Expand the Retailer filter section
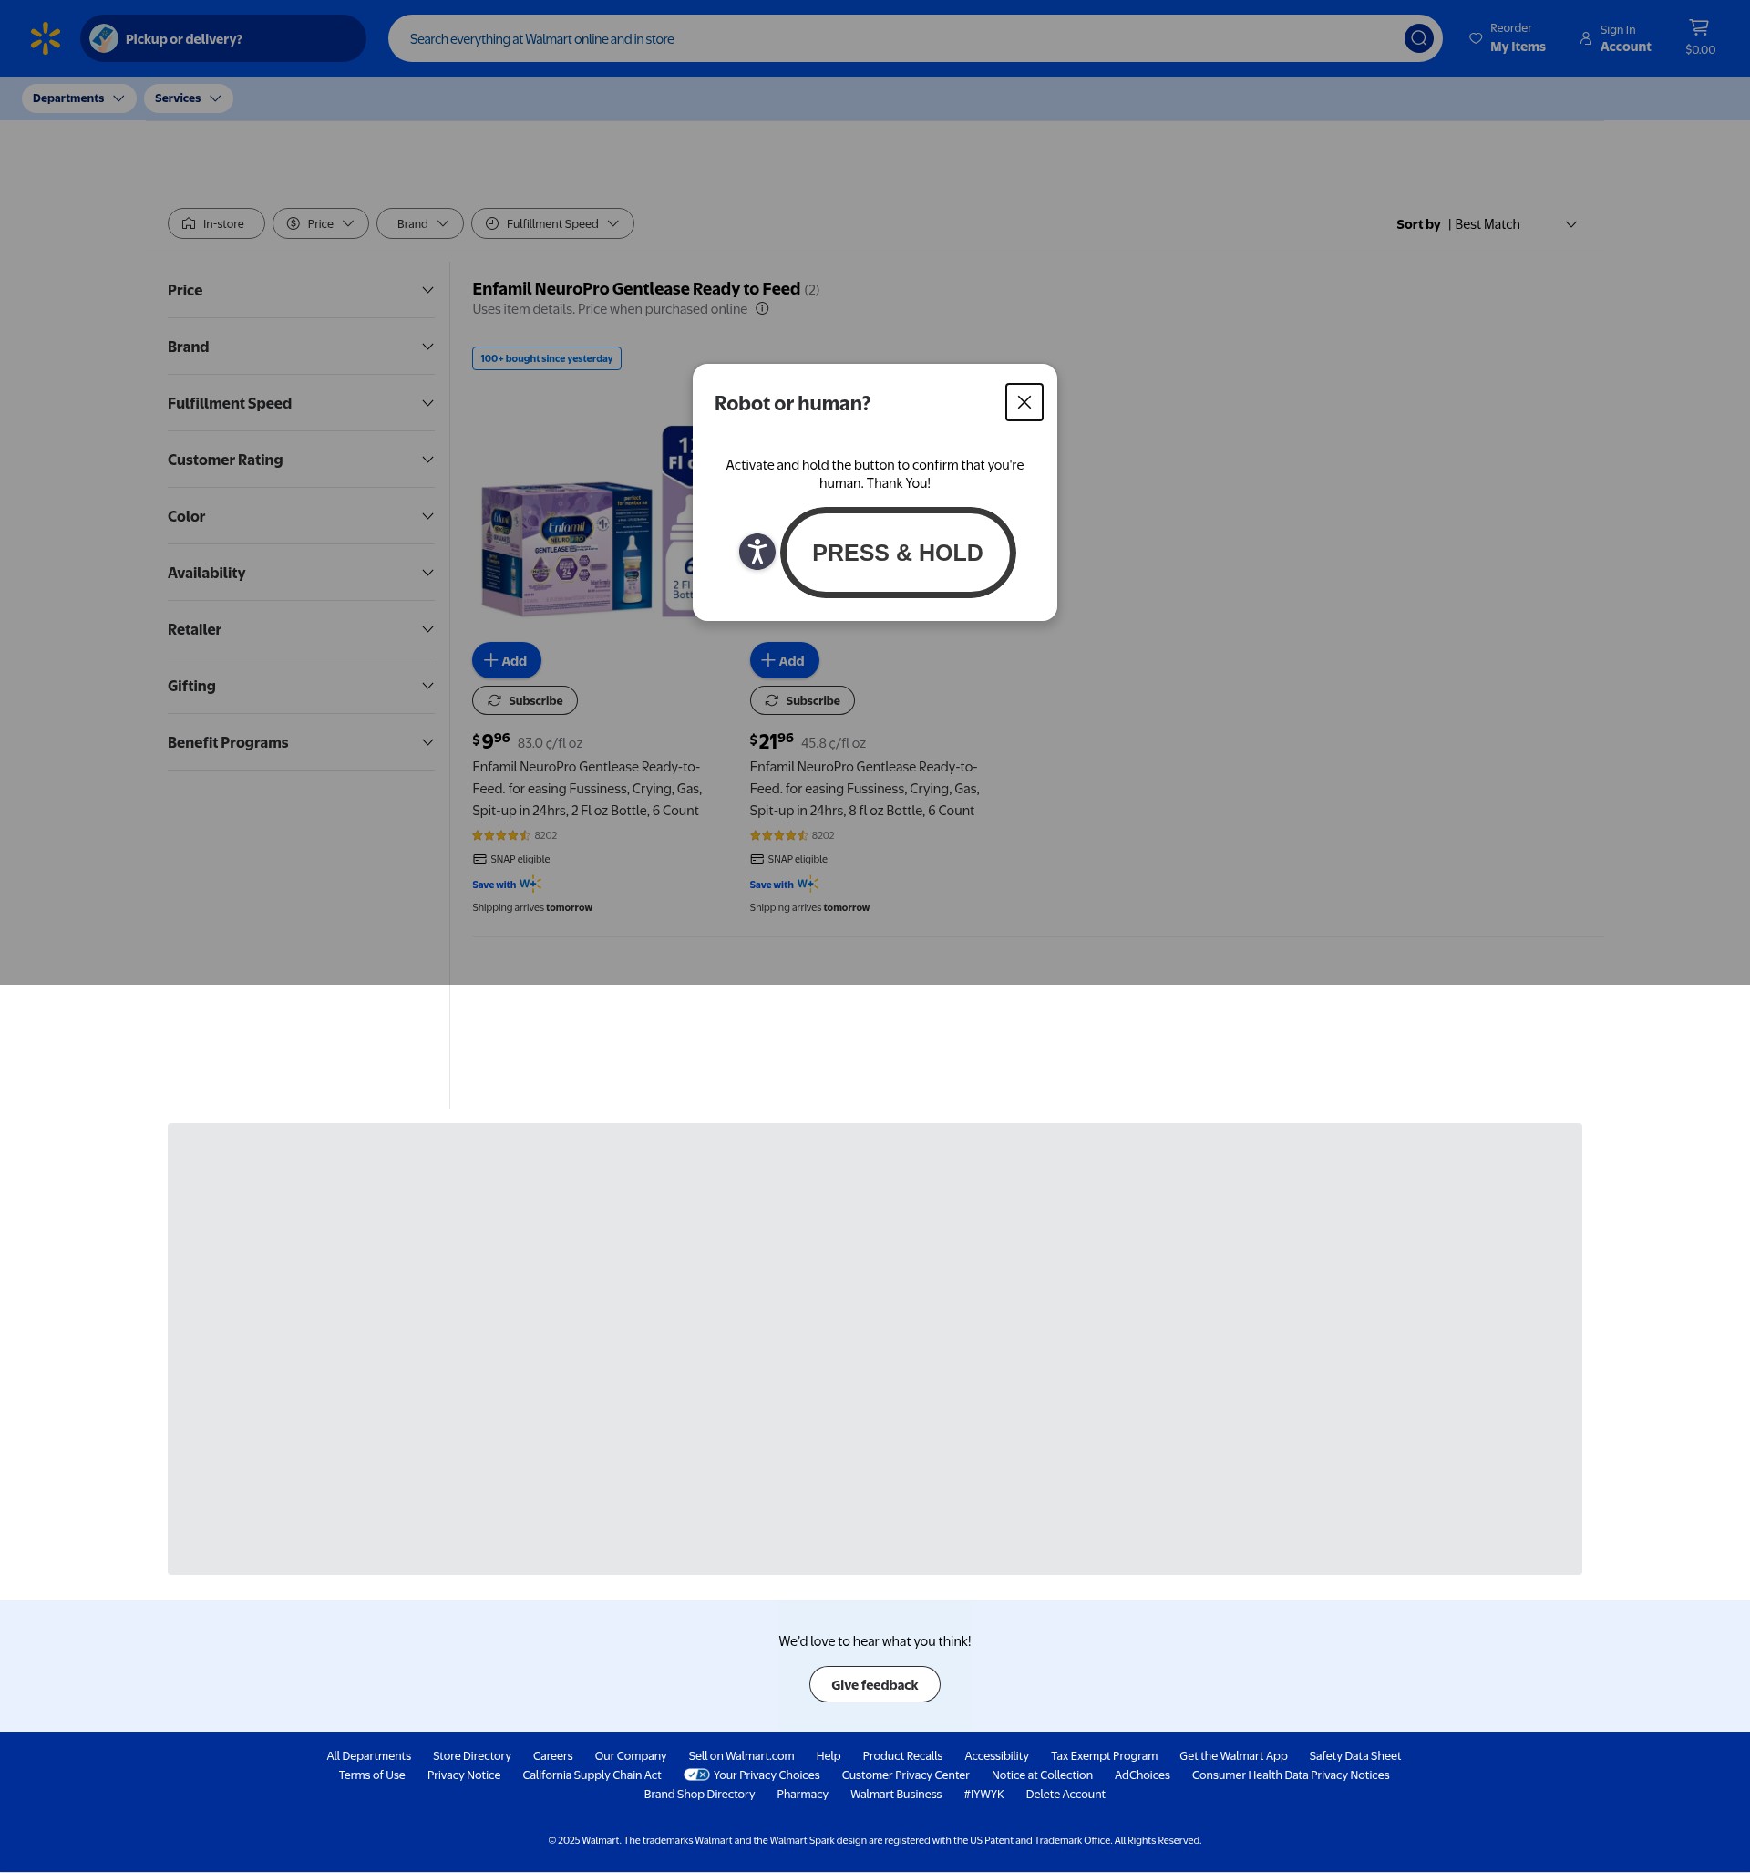 pyautogui.click(x=301, y=629)
